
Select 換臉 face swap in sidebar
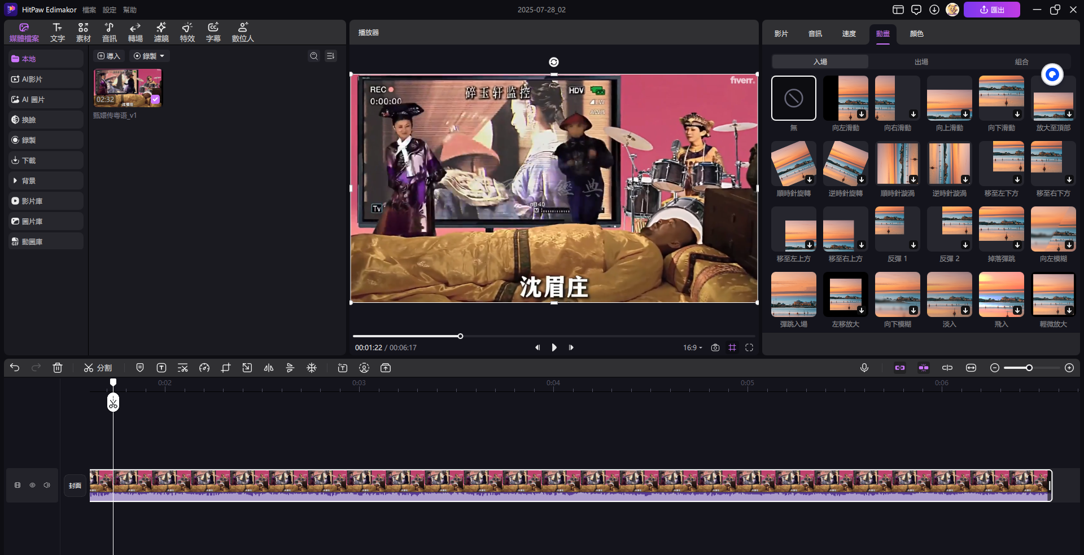pyautogui.click(x=46, y=120)
